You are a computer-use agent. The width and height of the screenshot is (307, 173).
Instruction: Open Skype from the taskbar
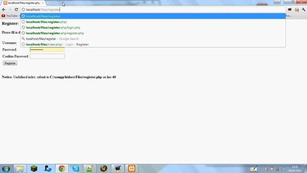point(76,169)
